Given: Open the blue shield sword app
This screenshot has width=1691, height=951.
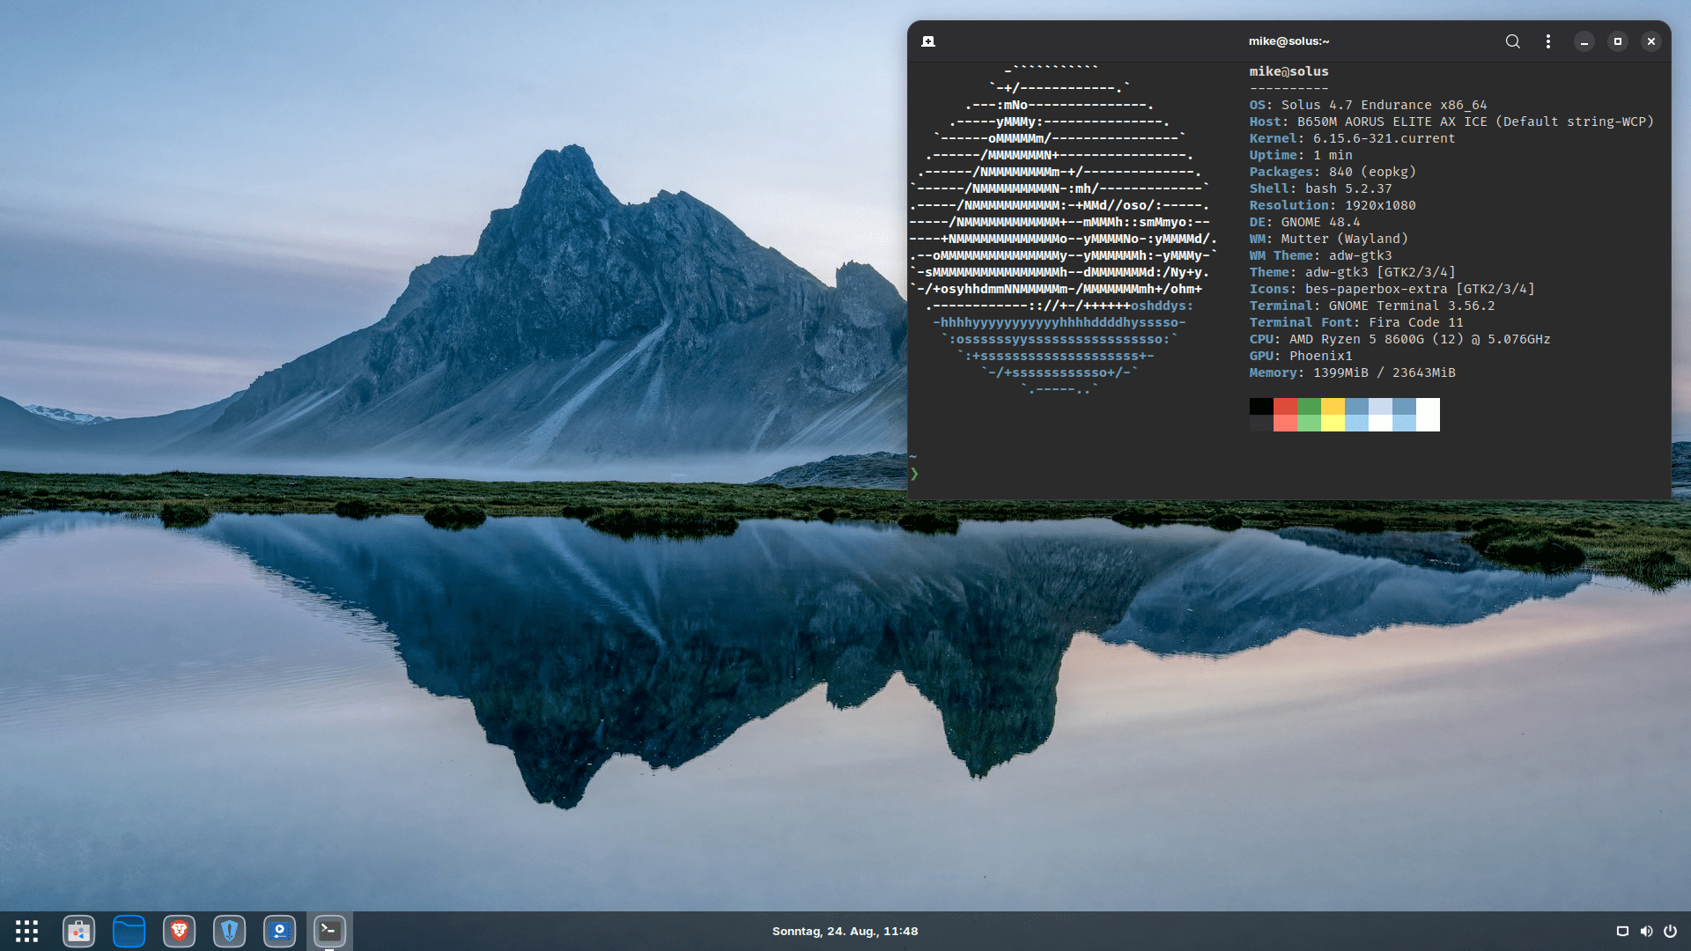Looking at the screenshot, I should pyautogui.click(x=229, y=931).
